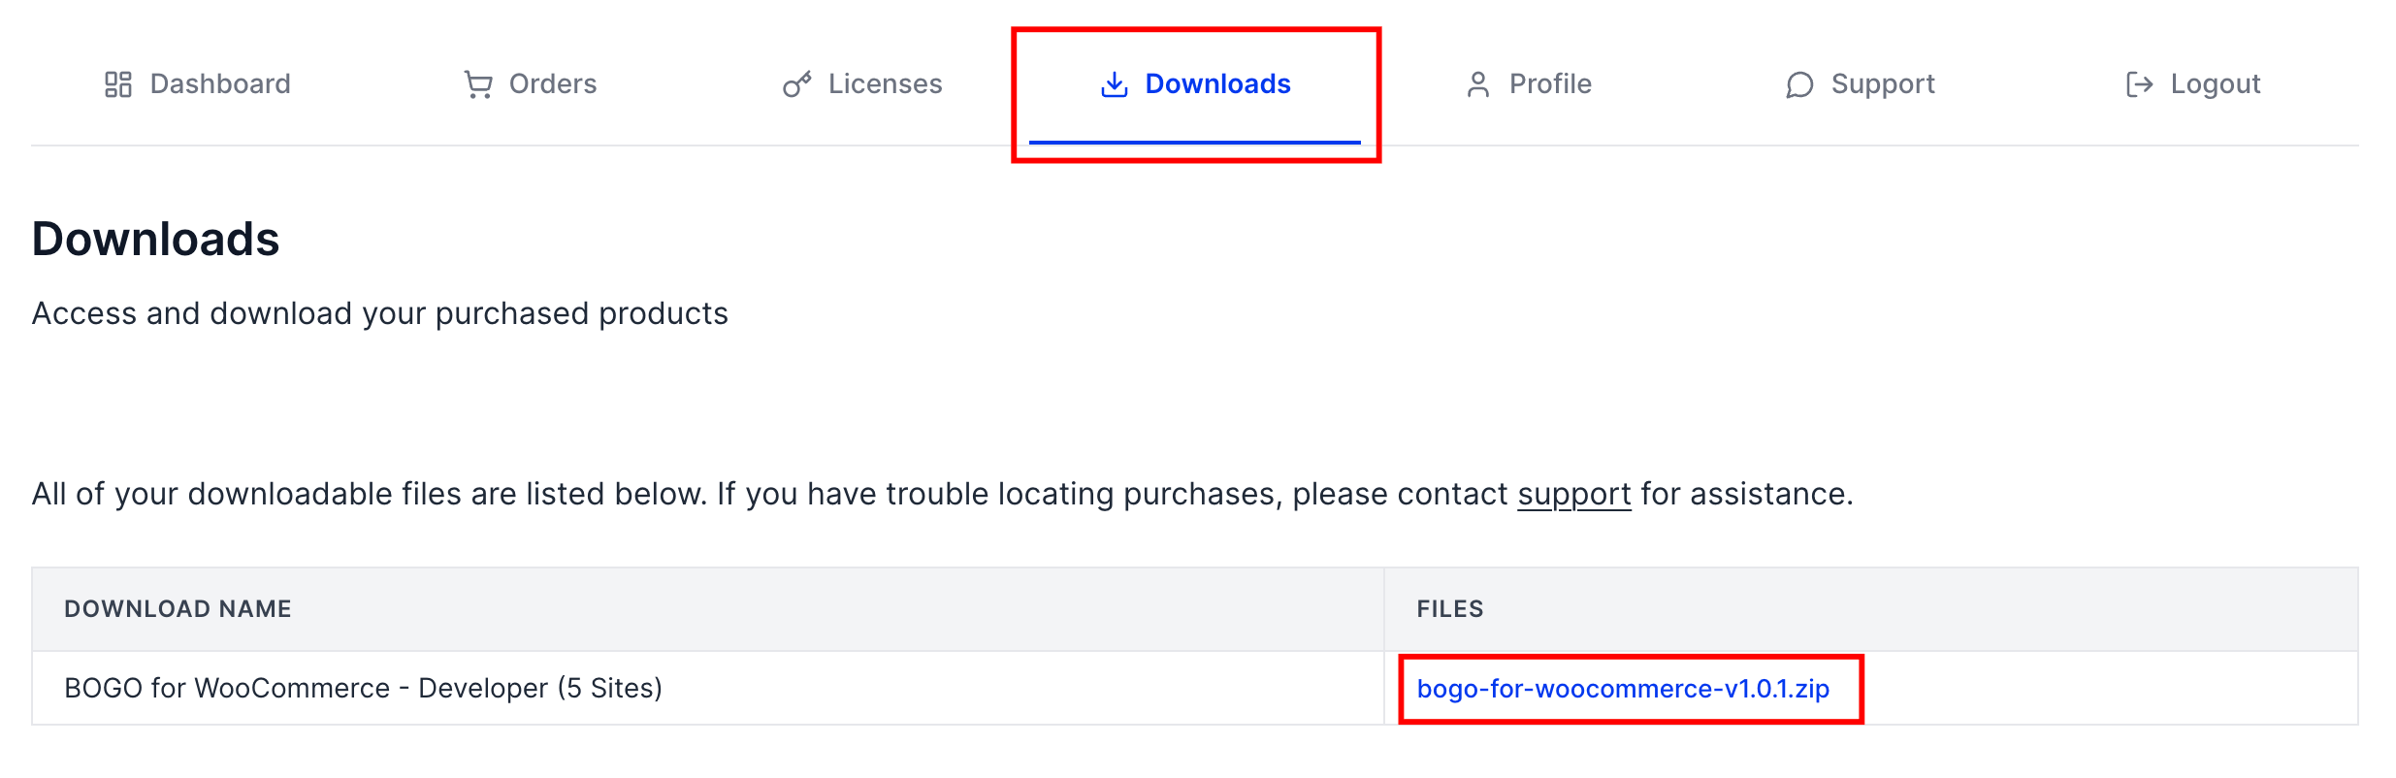Download bogo-for-woocommerce-v1.0.1.zip file
Screen dimensions: 2396x778
click(1623, 689)
